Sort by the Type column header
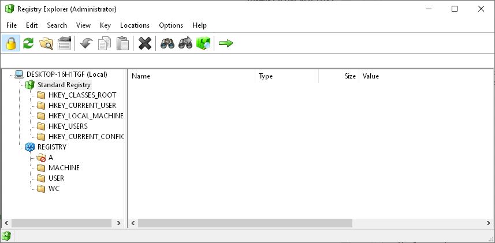This screenshot has height=243, width=495. click(x=286, y=76)
